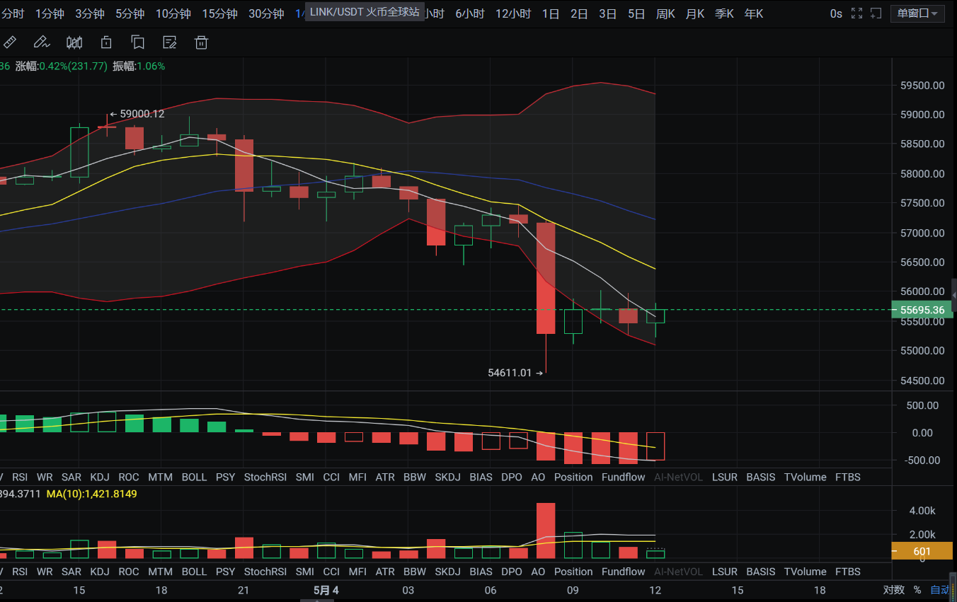Open the note edit icon
The height and width of the screenshot is (602, 957).
(x=170, y=42)
